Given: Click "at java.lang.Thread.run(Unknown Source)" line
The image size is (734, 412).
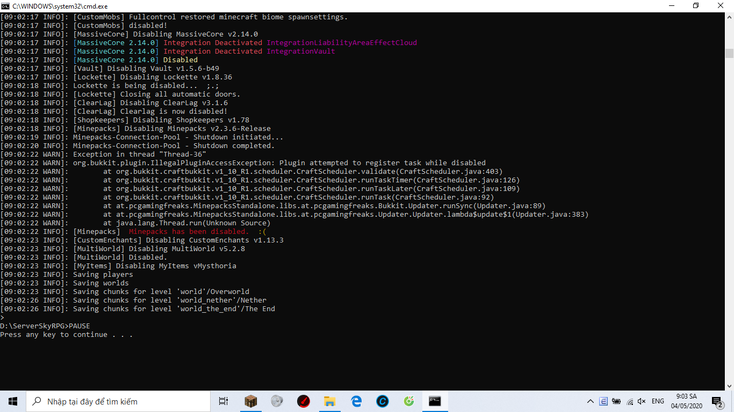Looking at the screenshot, I should [187, 223].
